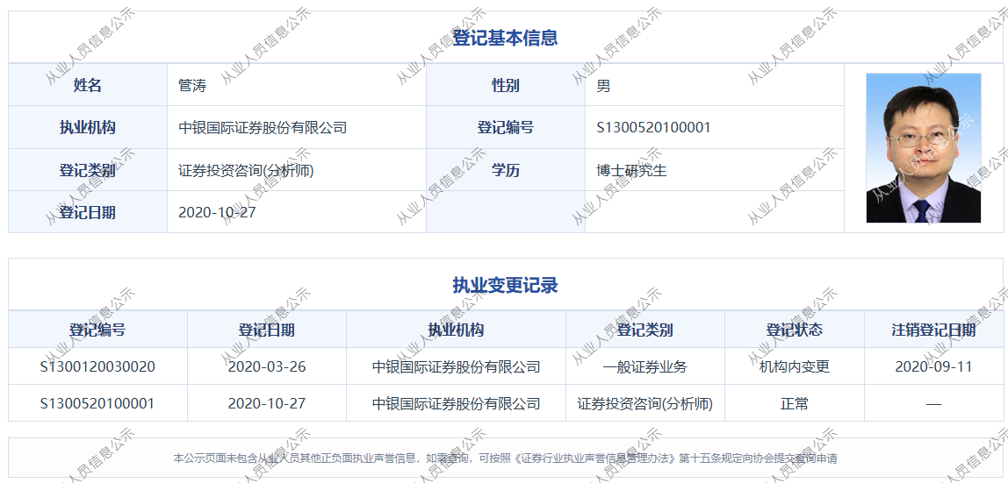Click the cancellation date 2020-09-11
The image size is (1008, 483).
click(933, 367)
